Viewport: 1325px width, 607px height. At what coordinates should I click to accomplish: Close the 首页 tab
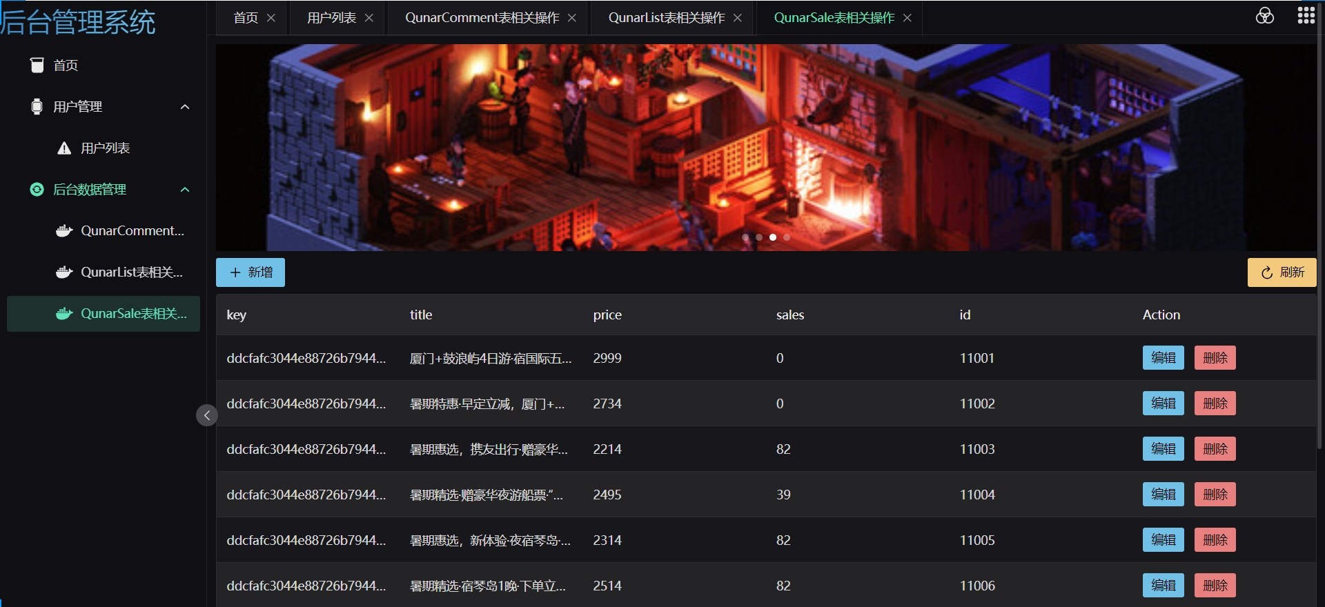271,18
